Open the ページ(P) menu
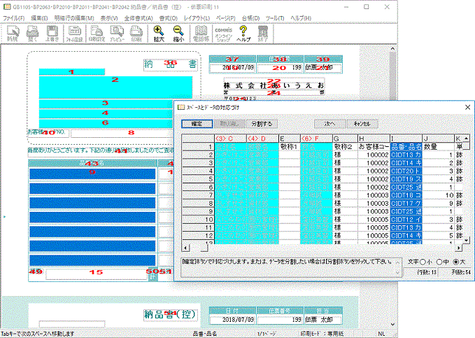Viewport: 475px width, 338px height. coord(226,18)
